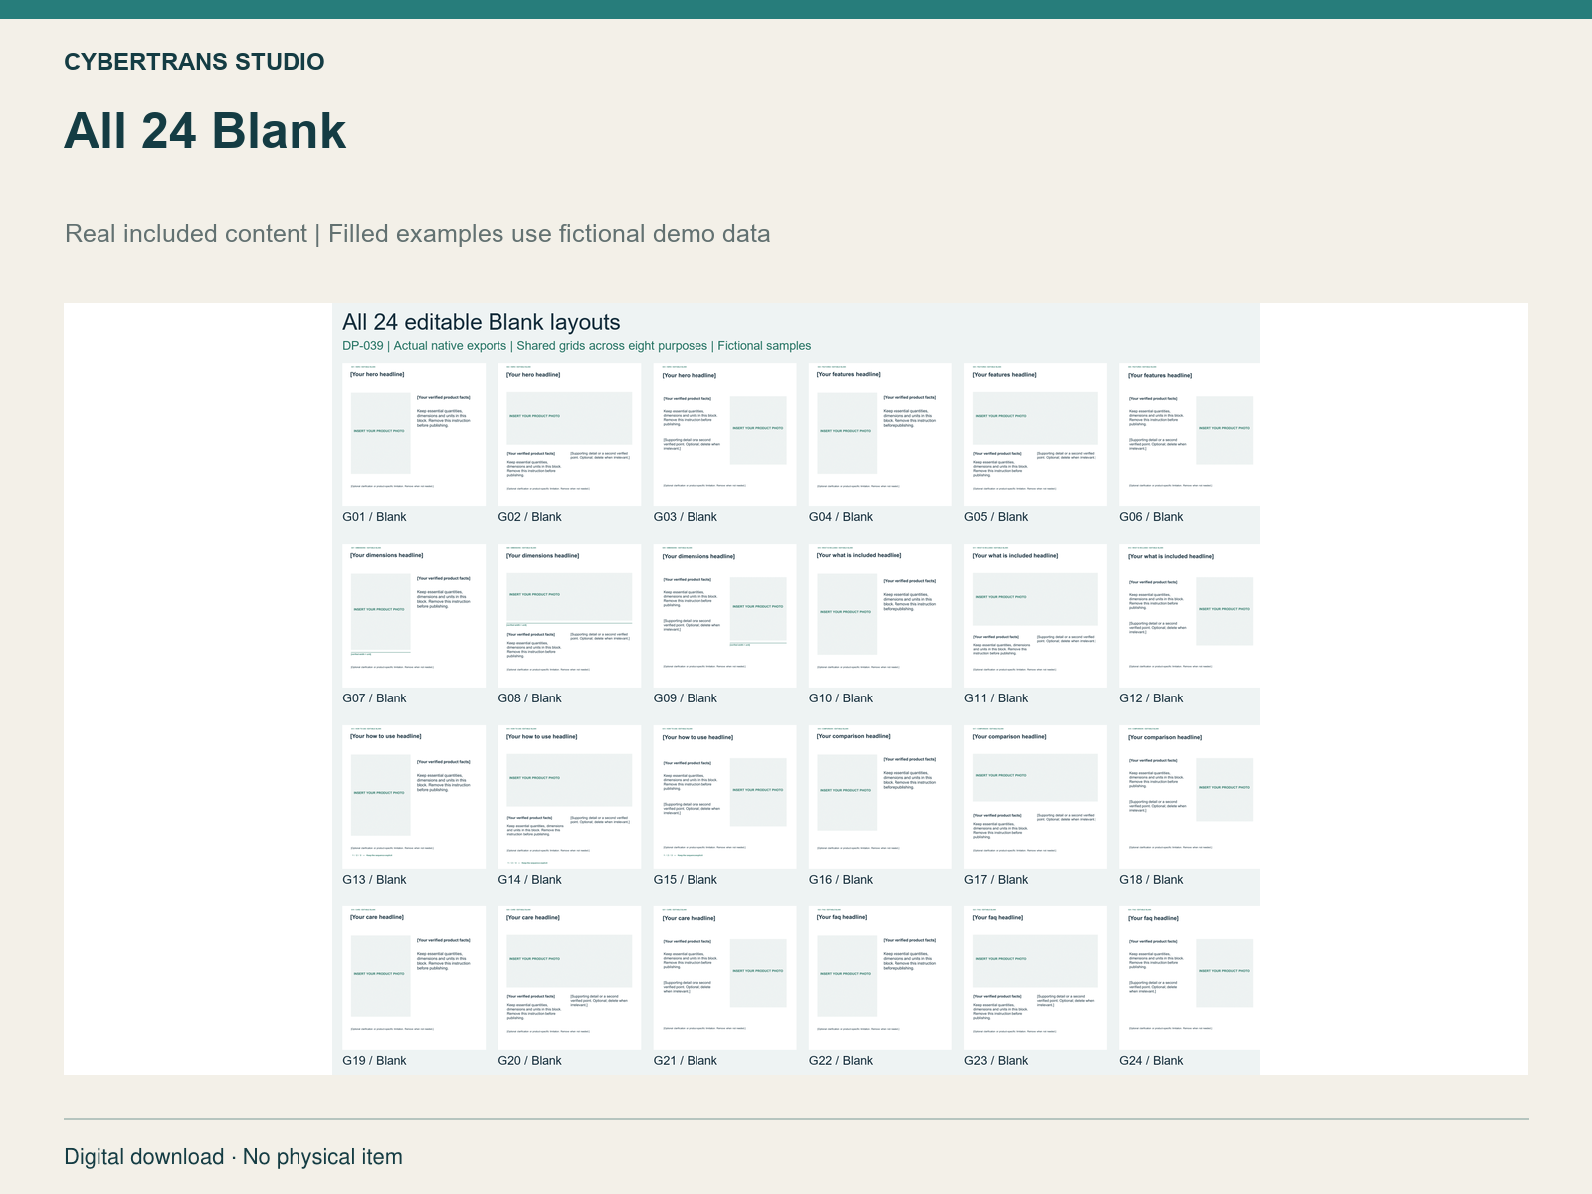
Task: Select the 'Real included content' subtitle line
Action: [418, 234]
